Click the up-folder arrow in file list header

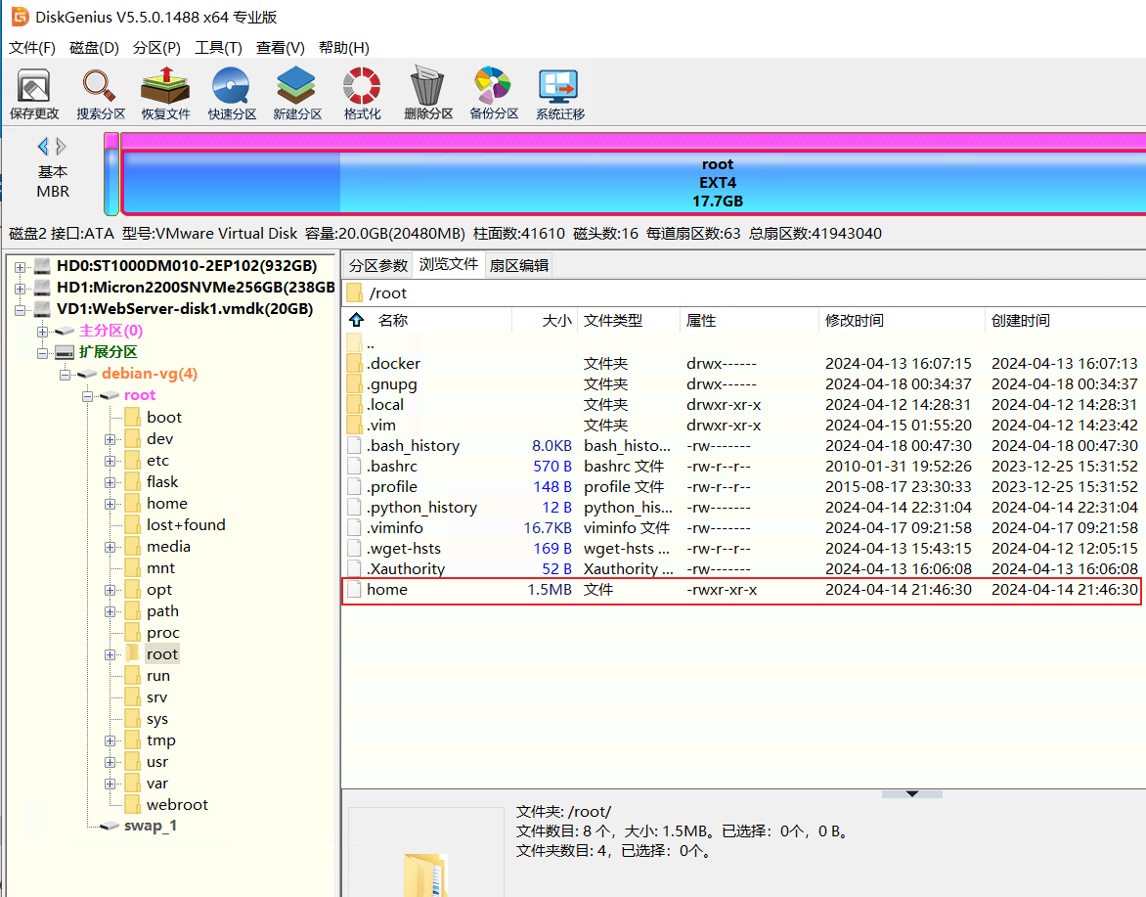(357, 320)
